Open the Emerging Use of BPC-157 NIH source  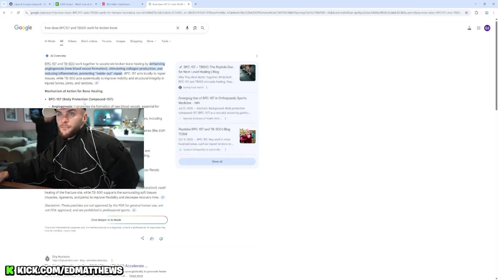coord(212,100)
